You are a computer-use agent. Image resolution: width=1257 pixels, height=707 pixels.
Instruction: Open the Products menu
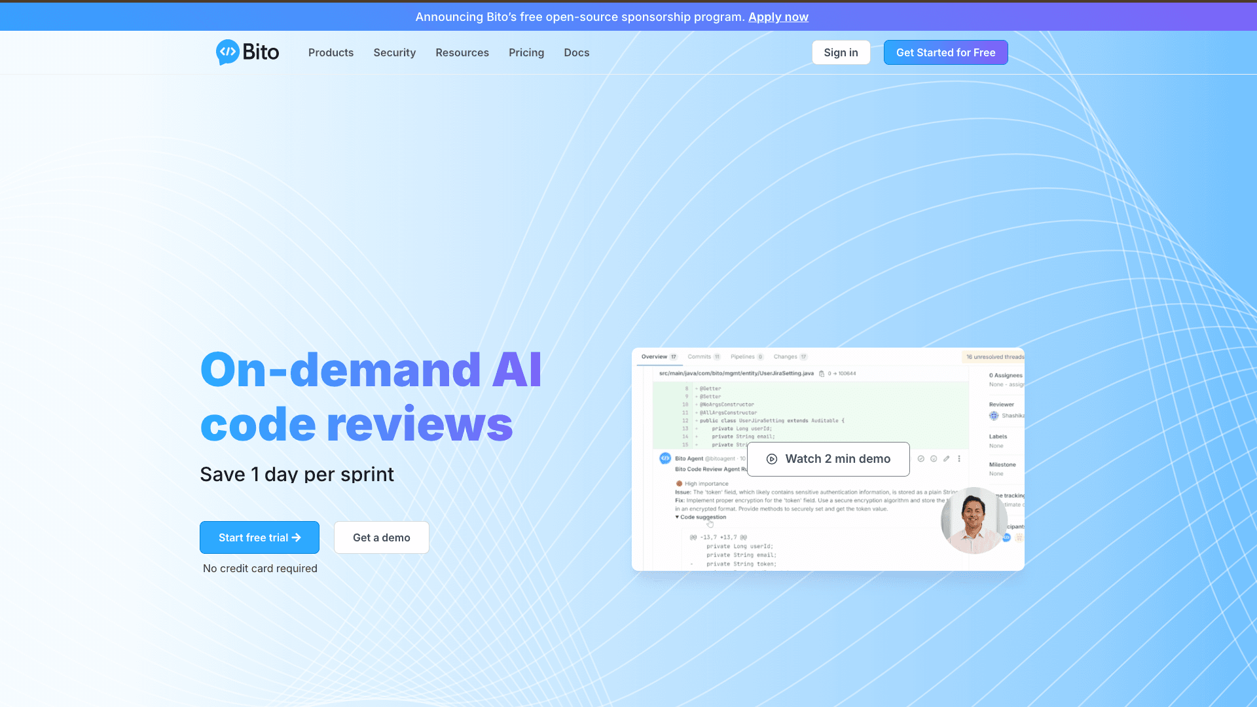pos(331,52)
